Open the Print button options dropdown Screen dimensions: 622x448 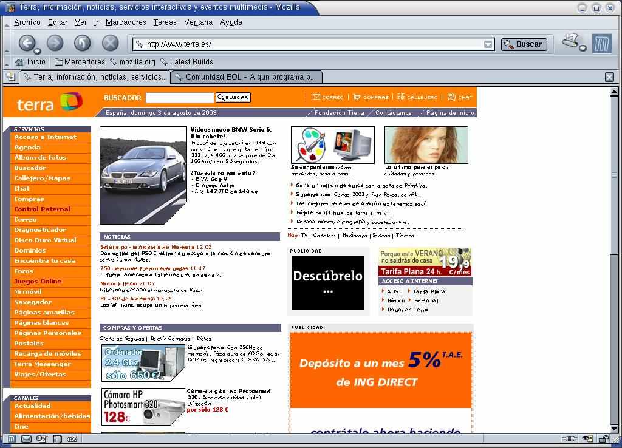[x=583, y=49]
